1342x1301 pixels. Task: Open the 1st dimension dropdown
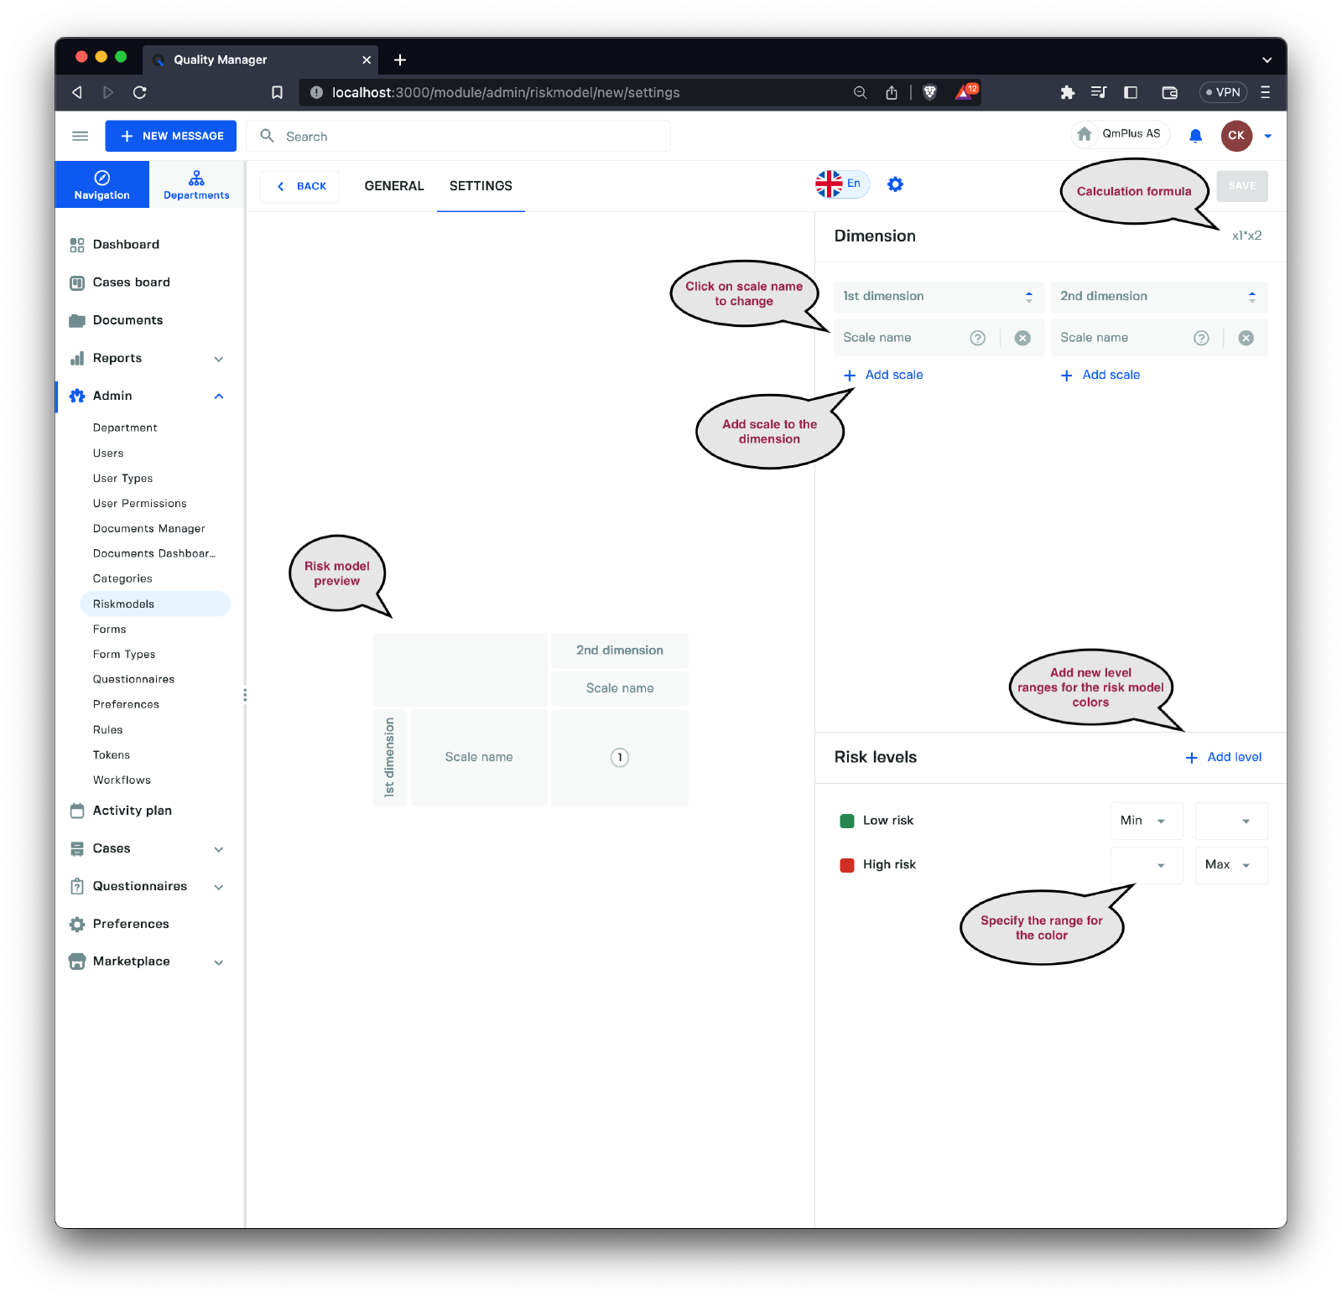pyautogui.click(x=938, y=297)
